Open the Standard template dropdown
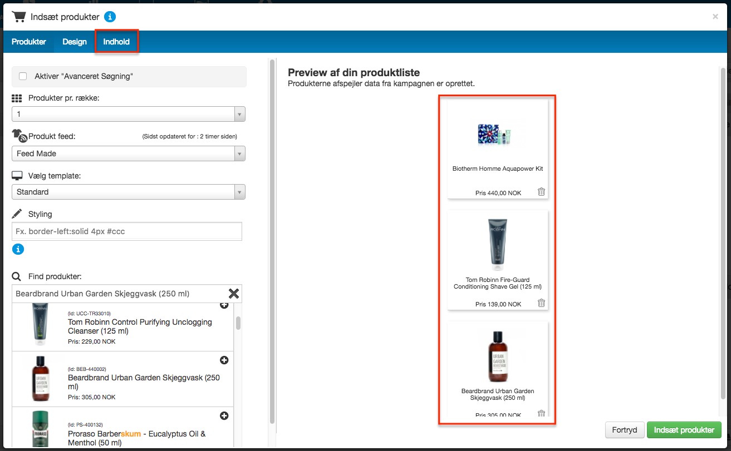 point(129,192)
